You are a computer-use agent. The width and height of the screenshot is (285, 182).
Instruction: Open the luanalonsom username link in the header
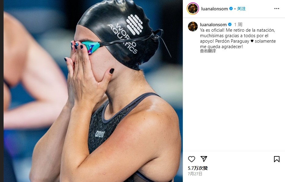tap(215, 9)
